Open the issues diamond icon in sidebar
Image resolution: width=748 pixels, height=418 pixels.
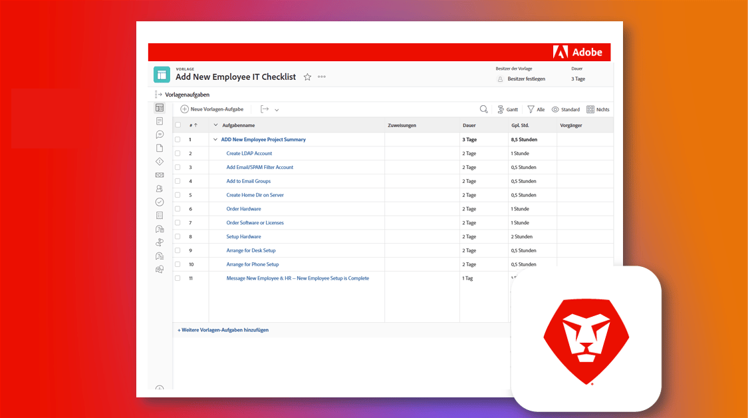tap(160, 160)
